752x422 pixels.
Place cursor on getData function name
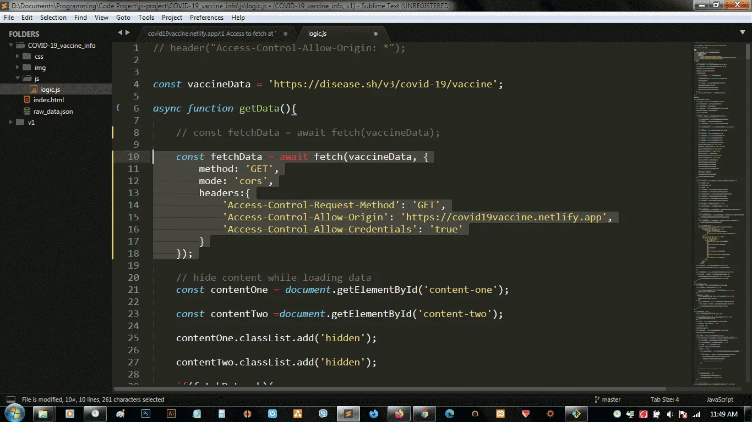coord(259,108)
